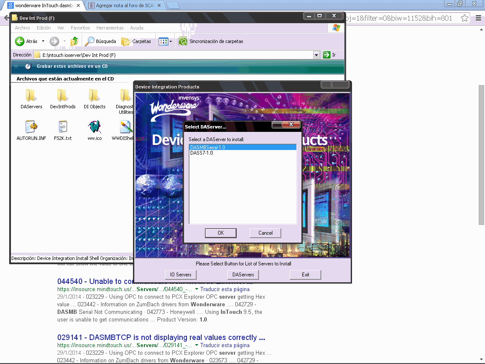Select DASS7-1.0 in the list

pyautogui.click(x=242, y=153)
